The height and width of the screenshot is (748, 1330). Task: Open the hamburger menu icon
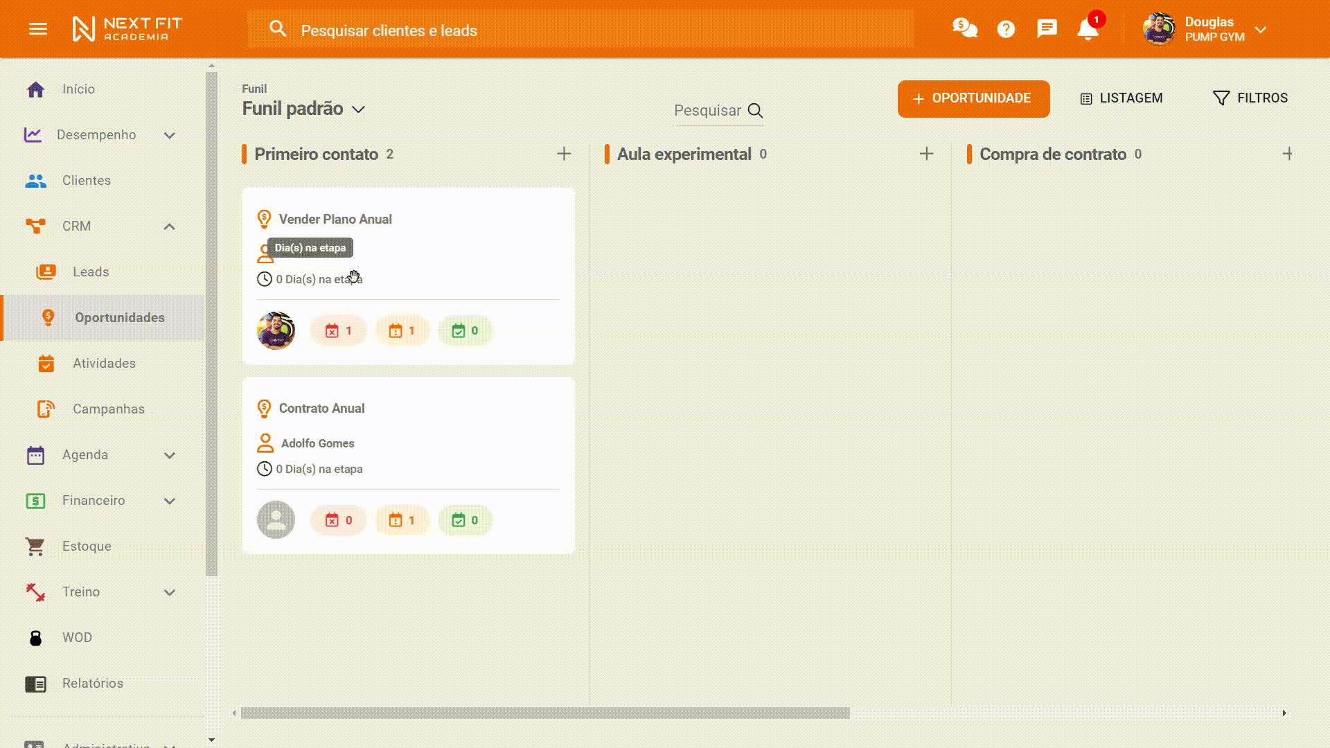point(38,29)
